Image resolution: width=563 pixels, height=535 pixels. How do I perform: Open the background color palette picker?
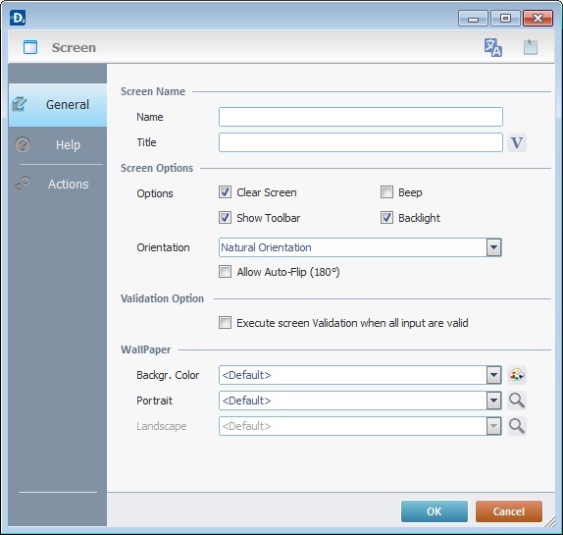tap(517, 375)
